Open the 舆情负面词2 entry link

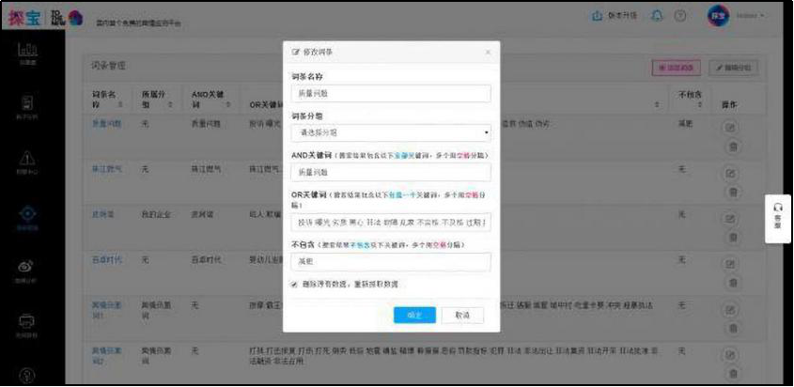click(x=107, y=354)
